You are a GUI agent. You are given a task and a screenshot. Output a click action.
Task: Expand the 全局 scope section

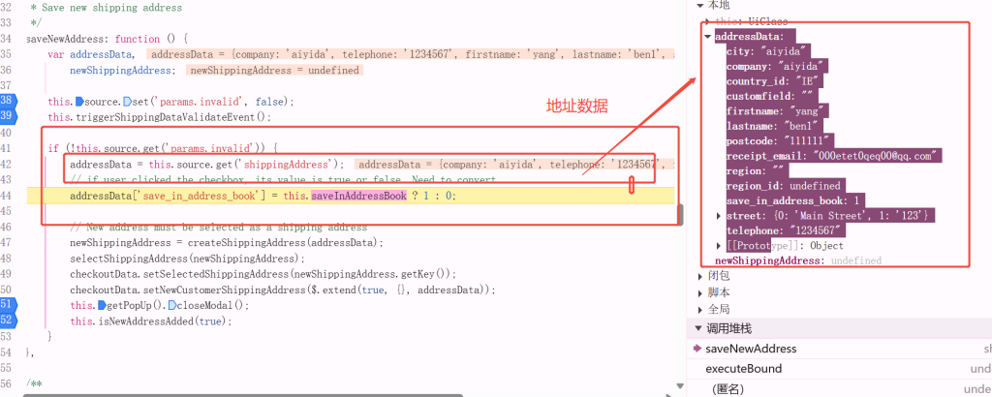pyautogui.click(x=700, y=309)
